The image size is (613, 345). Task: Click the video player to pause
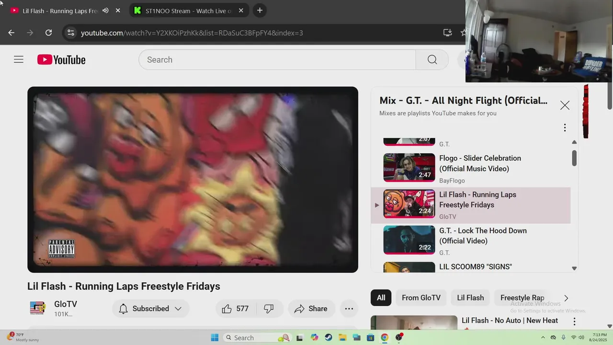point(193,180)
